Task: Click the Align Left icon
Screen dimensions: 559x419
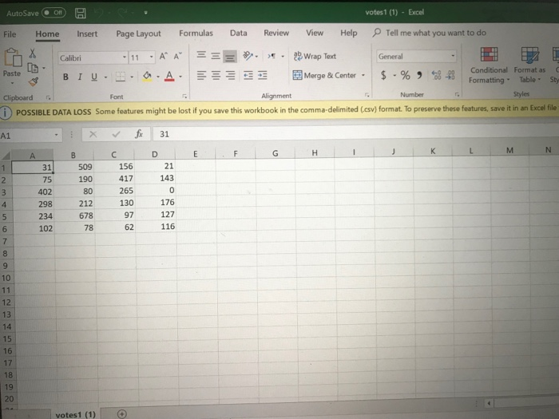Action: point(202,76)
